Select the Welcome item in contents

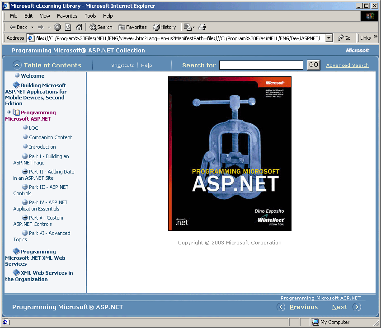pyautogui.click(x=33, y=76)
